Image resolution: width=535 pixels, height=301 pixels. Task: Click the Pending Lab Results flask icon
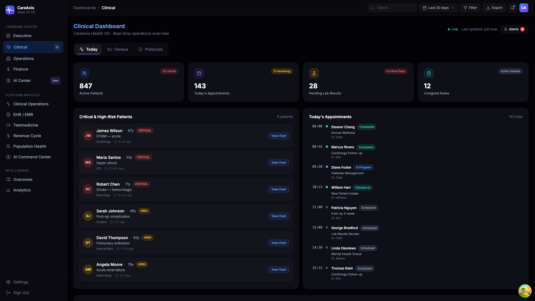[x=314, y=73]
